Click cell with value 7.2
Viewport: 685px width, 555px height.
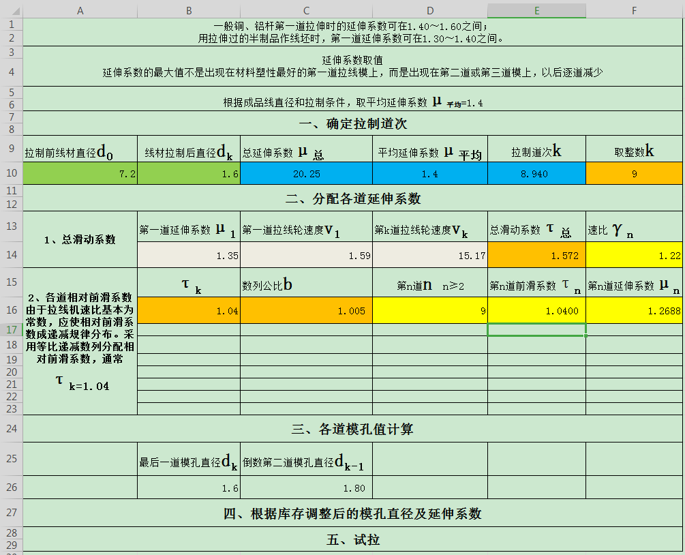(80, 173)
